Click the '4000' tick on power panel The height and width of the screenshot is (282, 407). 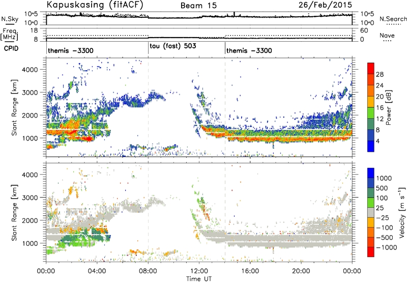coord(30,70)
